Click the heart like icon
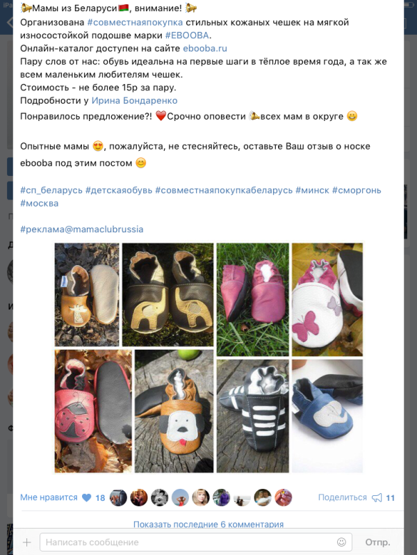This screenshot has height=555, width=417. pos(87,498)
